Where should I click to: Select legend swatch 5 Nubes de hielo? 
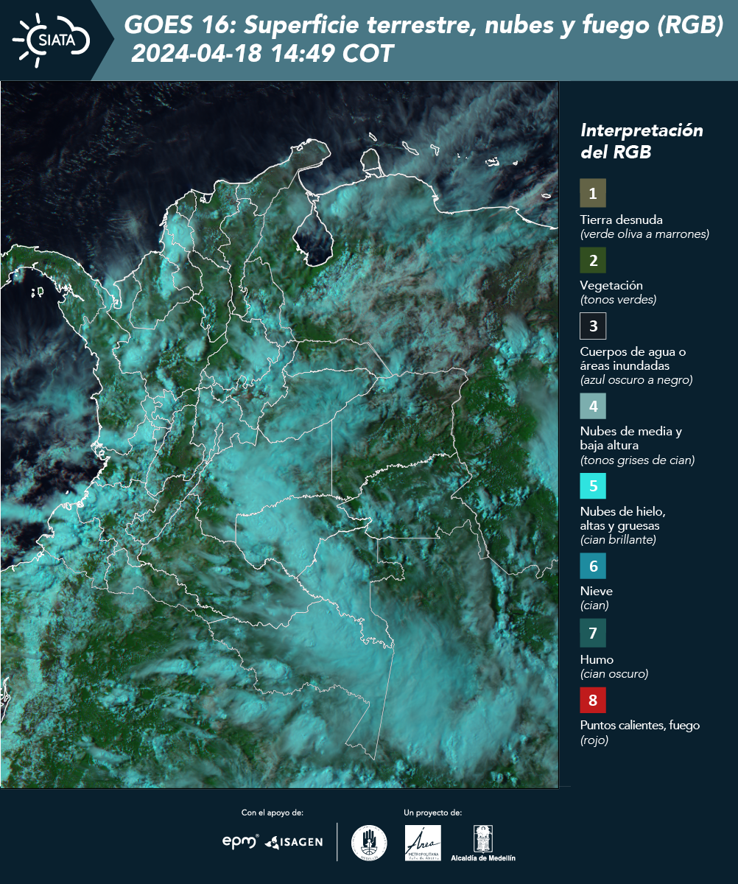click(593, 486)
